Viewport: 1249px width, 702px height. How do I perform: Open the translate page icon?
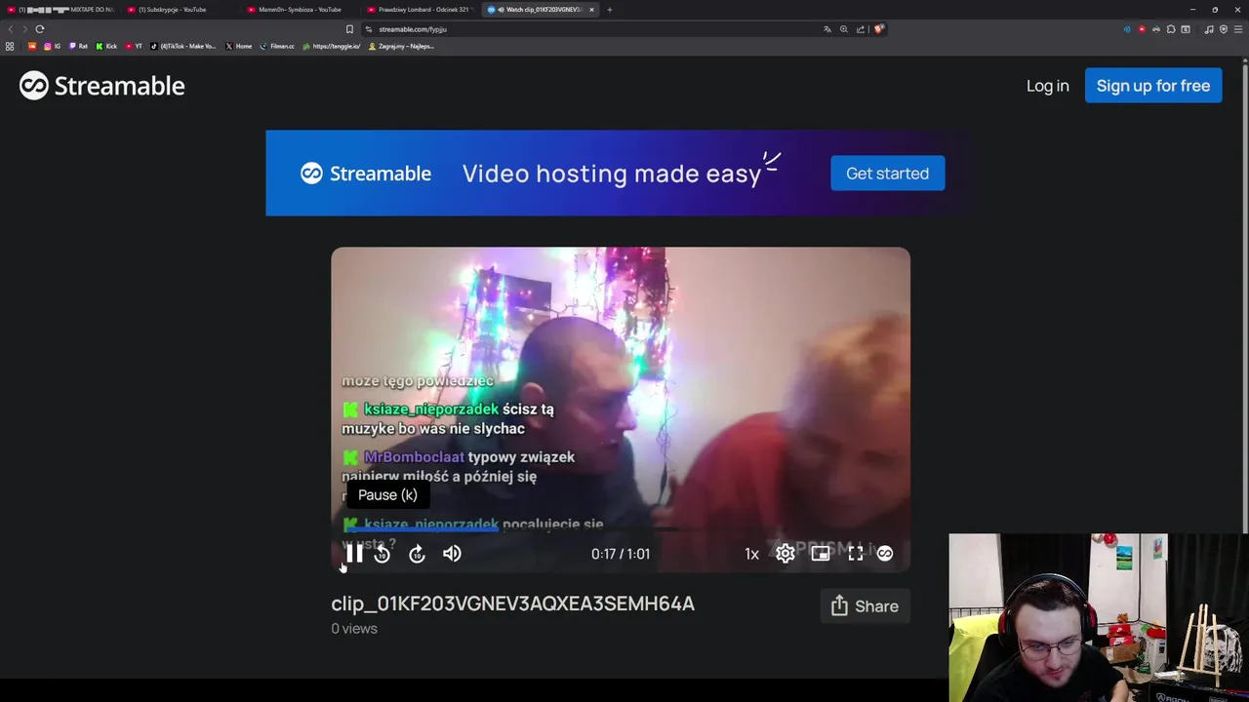pos(827,29)
